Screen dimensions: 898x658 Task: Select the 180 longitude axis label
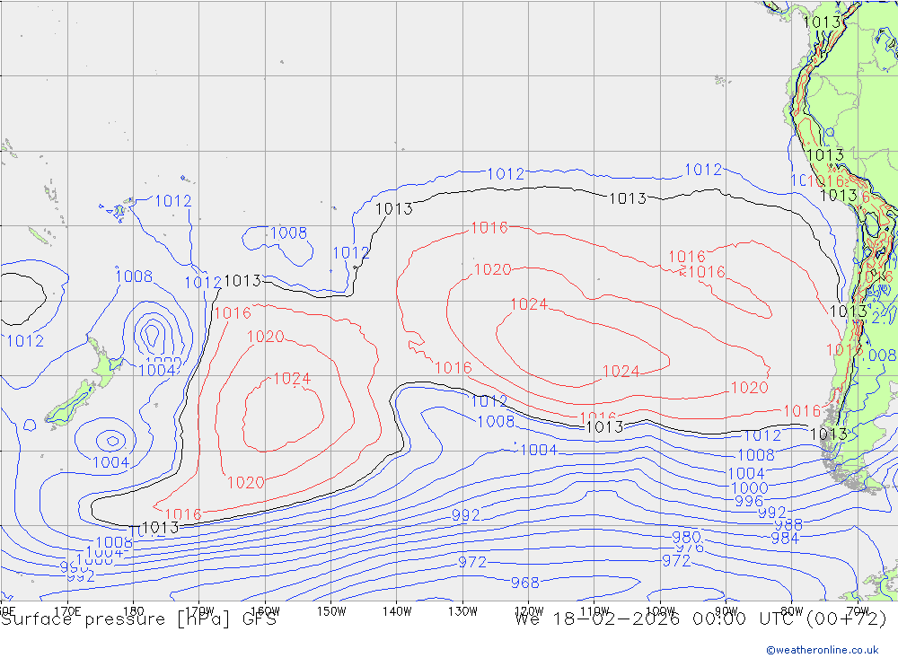point(133,611)
